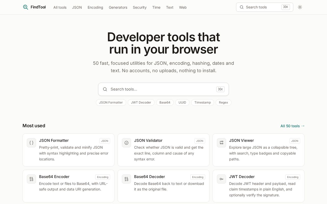Open the JSON Validator card title
The width and height of the screenshot is (327, 204).
148,141
